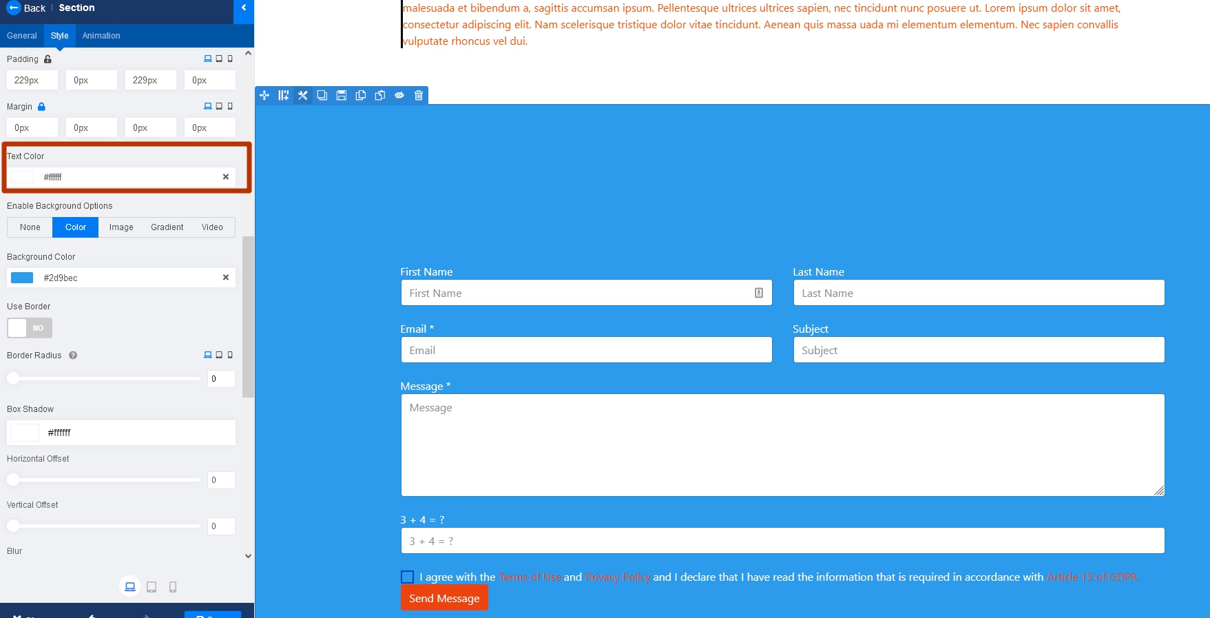Image resolution: width=1210 pixels, height=618 pixels.
Task: Open section options wrench icon
Action: (x=302, y=96)
